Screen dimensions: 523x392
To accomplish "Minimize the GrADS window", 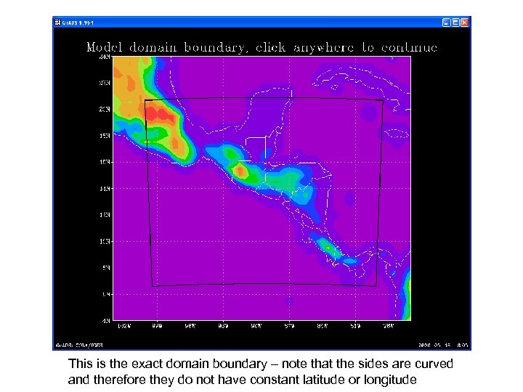I will click(446, 23).
